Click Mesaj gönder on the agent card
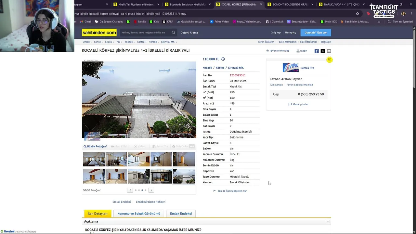Image resolution: width=416 pixels, height=234 pixels. 298,104
